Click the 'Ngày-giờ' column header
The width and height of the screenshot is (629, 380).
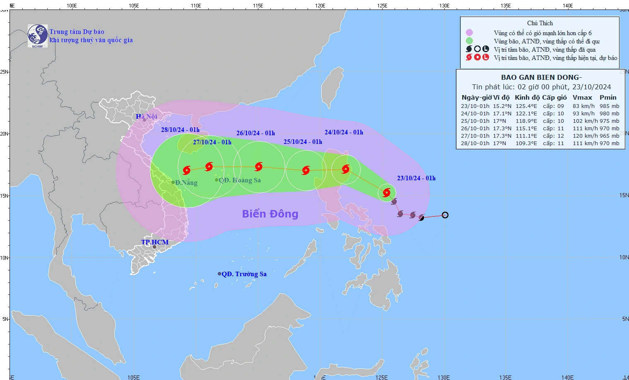[x=477, y=98]
